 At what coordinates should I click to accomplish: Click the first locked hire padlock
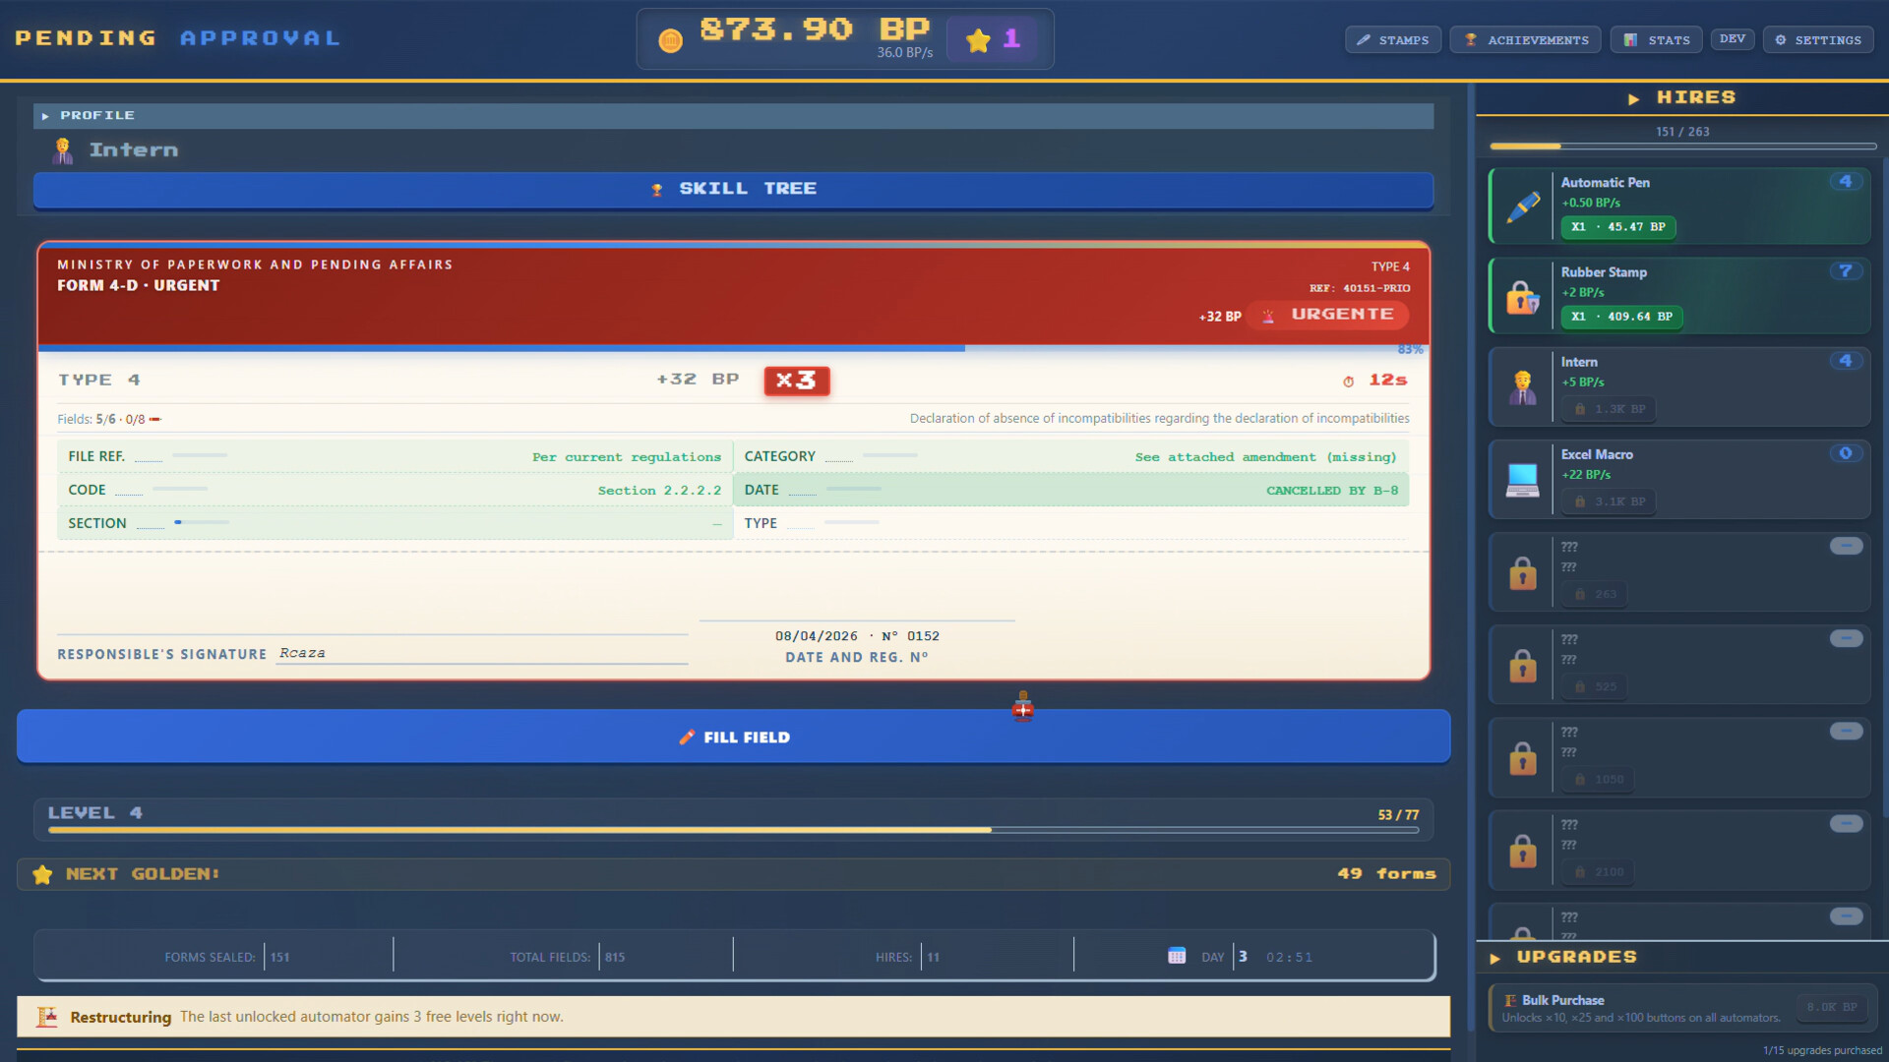pyautogui.click(x=1523, y=572)
